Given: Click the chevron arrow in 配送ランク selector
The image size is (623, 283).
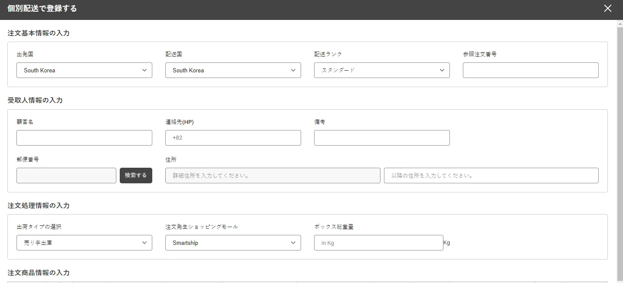Looking at the screenshot, I should pyautogui.click(x=442, y=70).
